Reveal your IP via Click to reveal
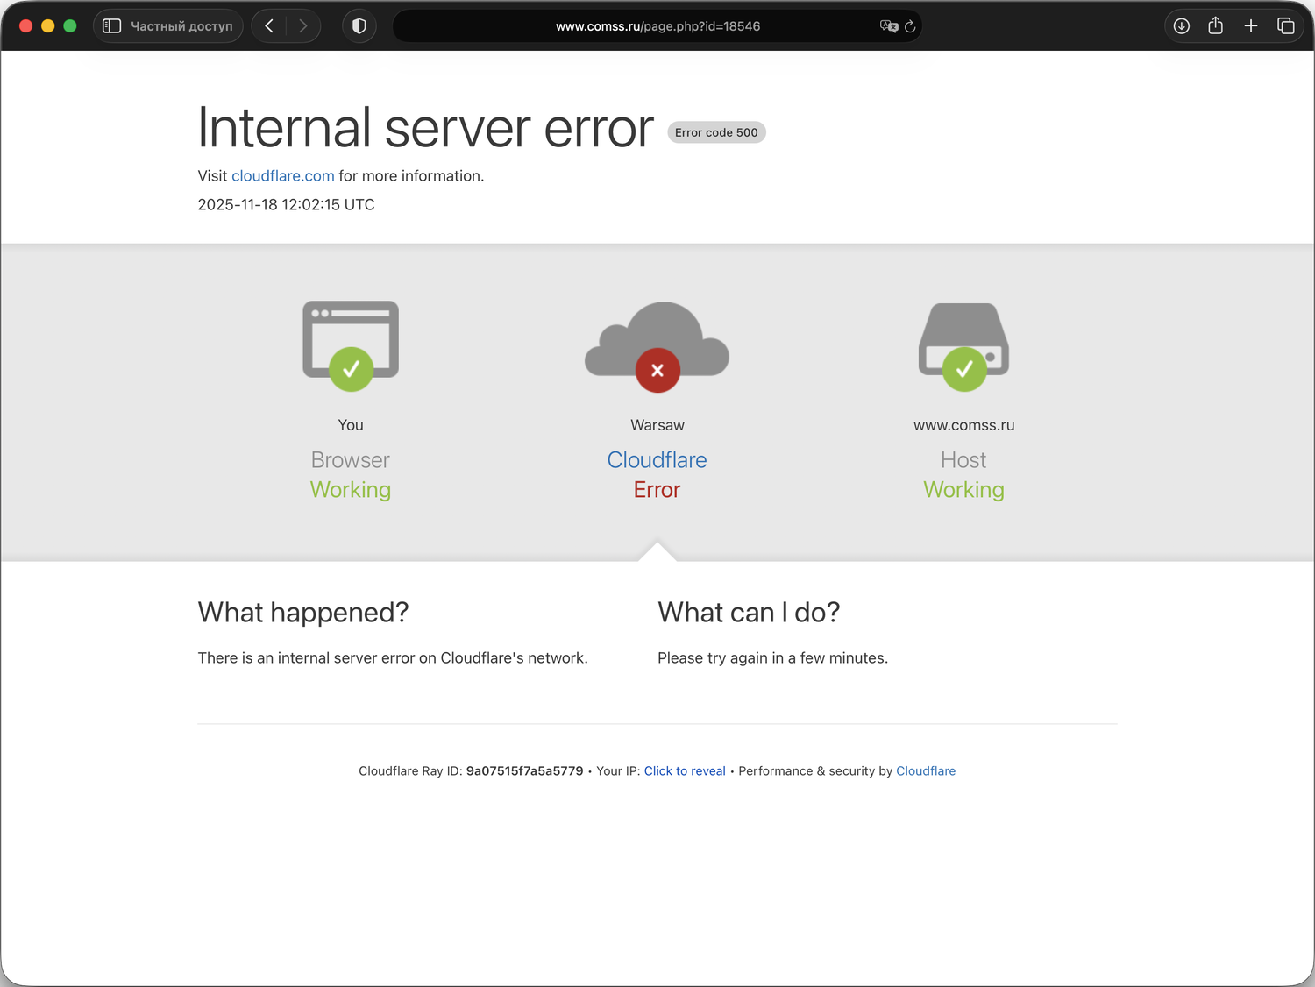 (685, 771)
